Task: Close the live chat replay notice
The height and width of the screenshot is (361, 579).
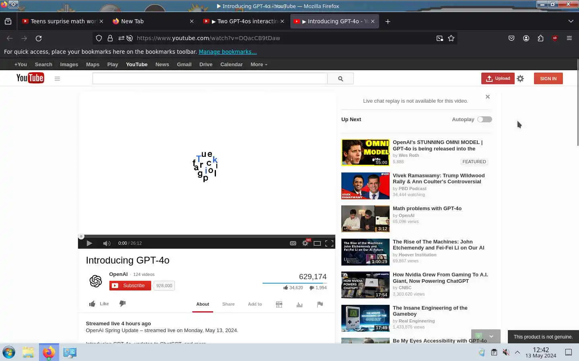Action: pos(488,97)
